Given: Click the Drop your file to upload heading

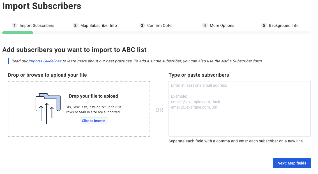Looking at the screenshot, I should [x=93, y=96].
